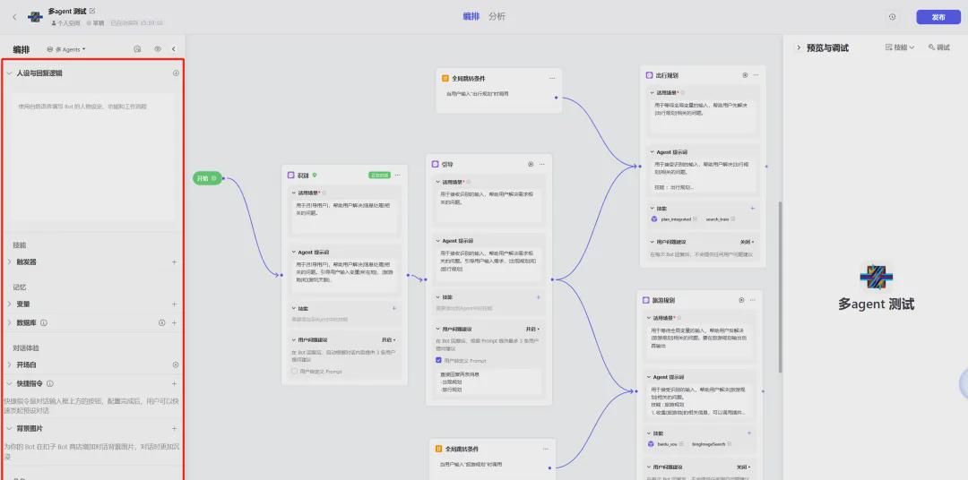Expand the 数据库 section
968x480 pixels.
click(x=10, y=322)
